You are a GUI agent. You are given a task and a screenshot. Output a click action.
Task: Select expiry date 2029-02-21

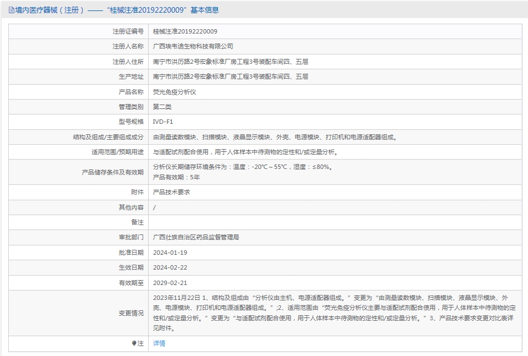170,283
